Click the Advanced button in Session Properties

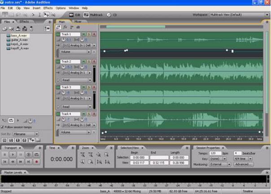(243, 164)
